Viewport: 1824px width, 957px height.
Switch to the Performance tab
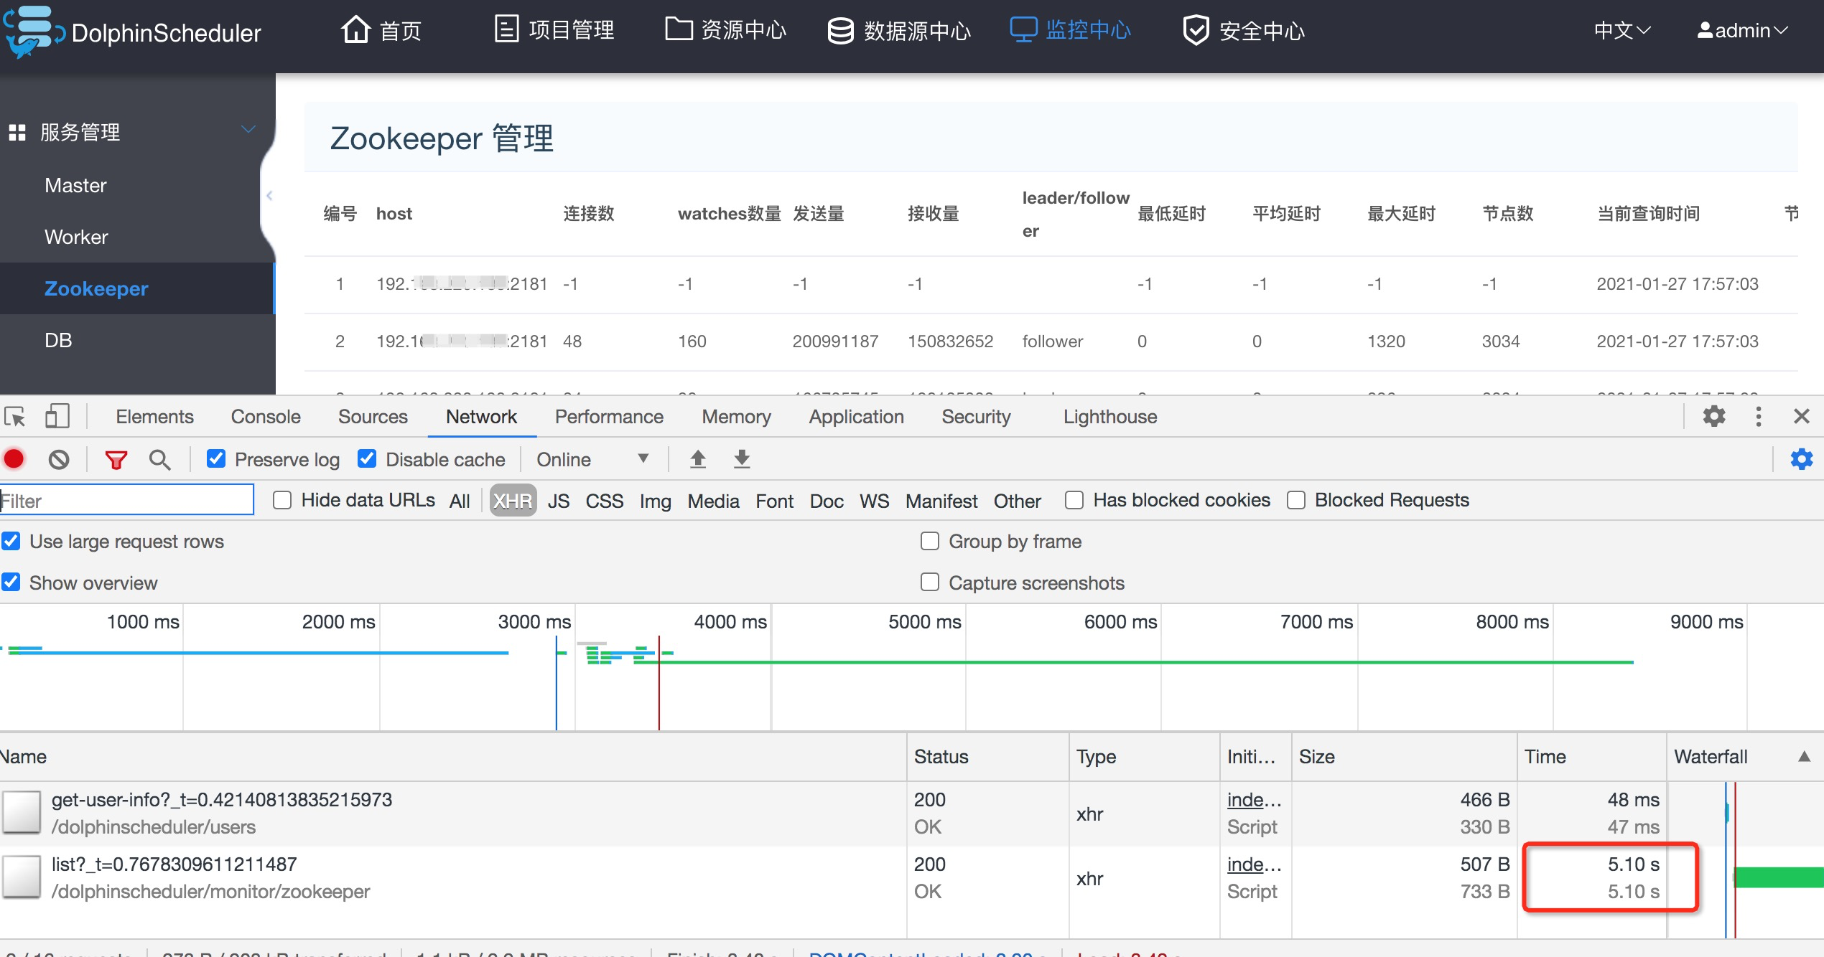click(609, 417)
